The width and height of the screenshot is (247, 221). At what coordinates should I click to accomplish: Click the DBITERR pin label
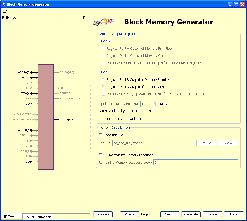65,93
